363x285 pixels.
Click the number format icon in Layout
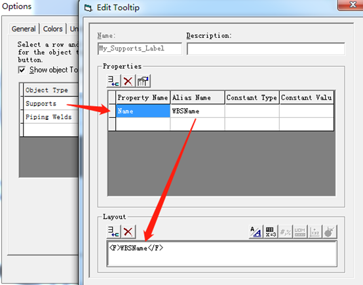pos(285,231)
